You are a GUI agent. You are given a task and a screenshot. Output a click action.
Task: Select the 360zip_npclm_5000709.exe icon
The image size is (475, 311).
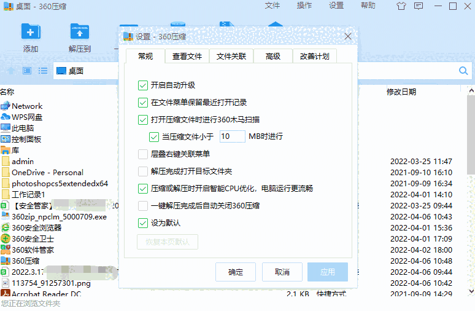6,216
